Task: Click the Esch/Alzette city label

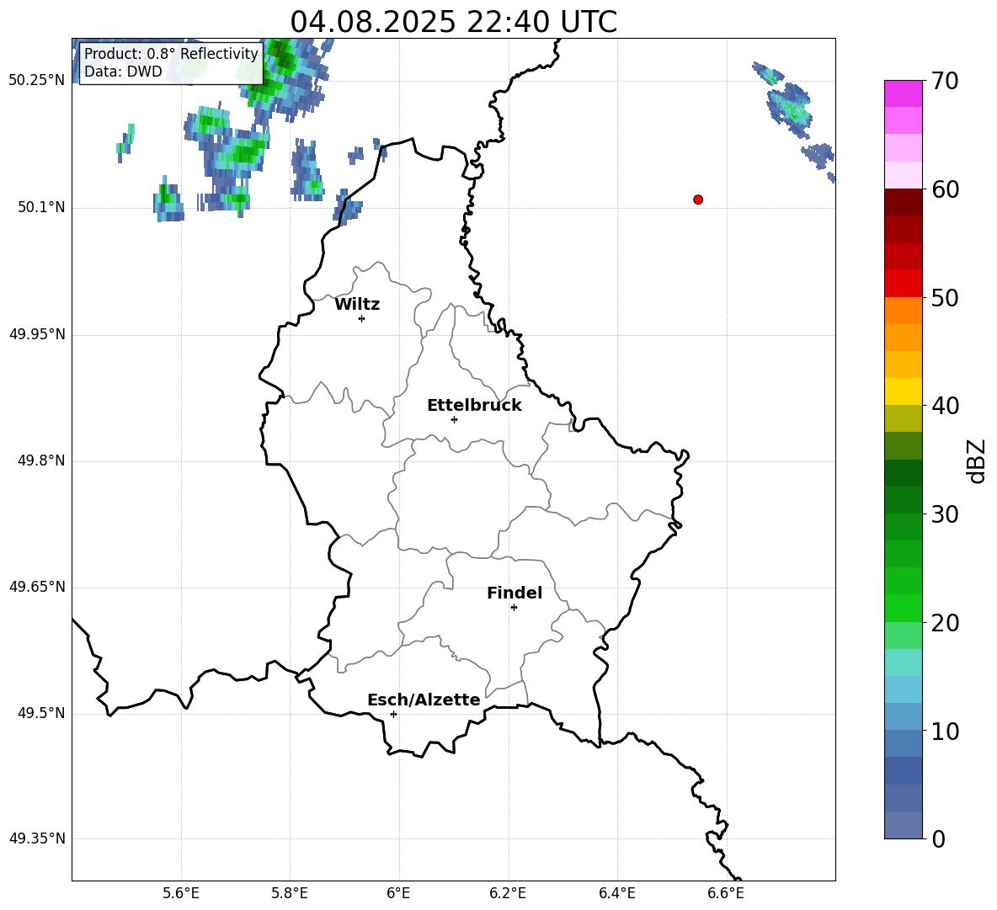Action: pos(424,700)
